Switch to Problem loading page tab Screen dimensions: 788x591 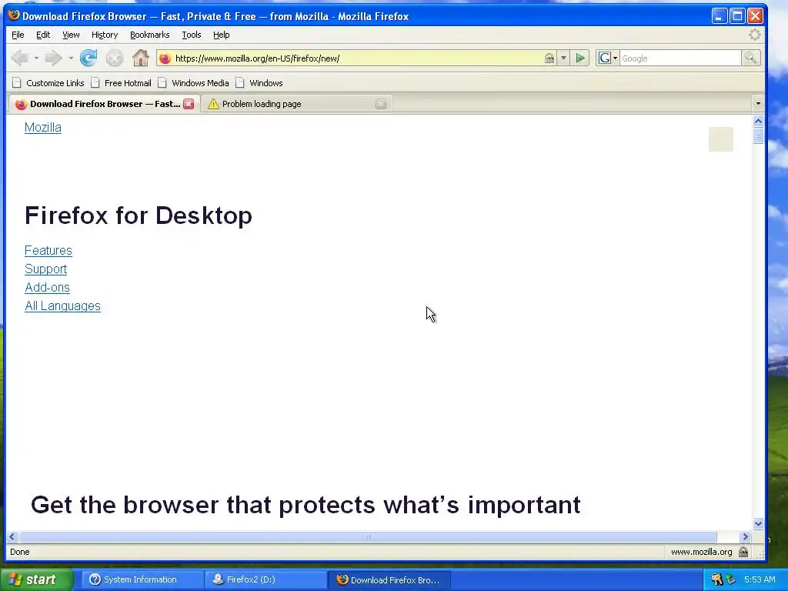(296, 104)
